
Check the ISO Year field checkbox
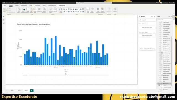(x=160, y=42)
